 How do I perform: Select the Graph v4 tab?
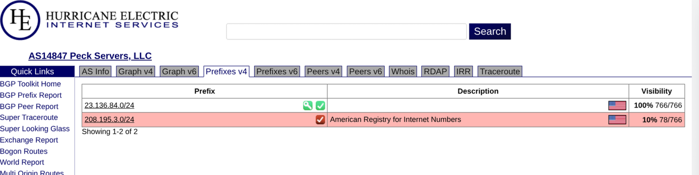[136, 71]
